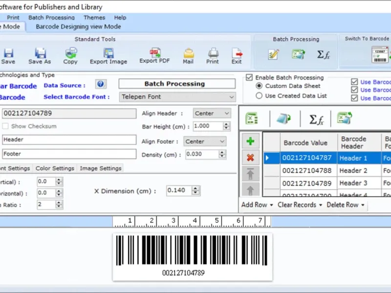Click the Exit icon in Standard Tools
The width and height of the screenshot is (391, 293).
click(x=237, y=53)
